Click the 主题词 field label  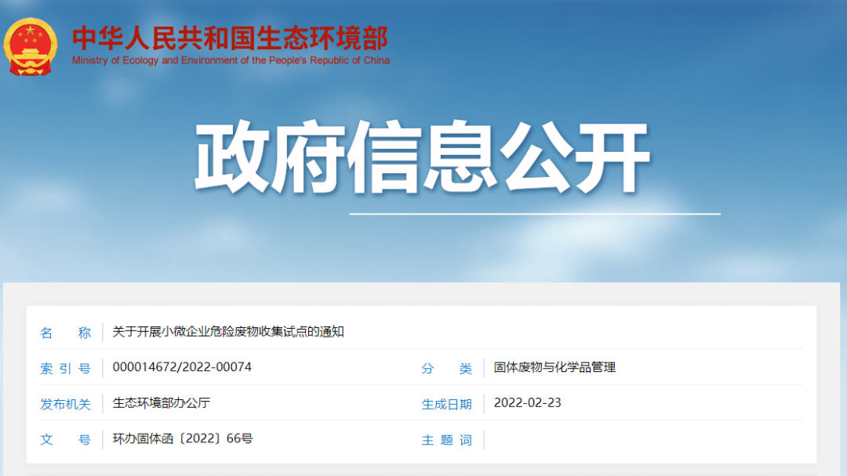447,440
